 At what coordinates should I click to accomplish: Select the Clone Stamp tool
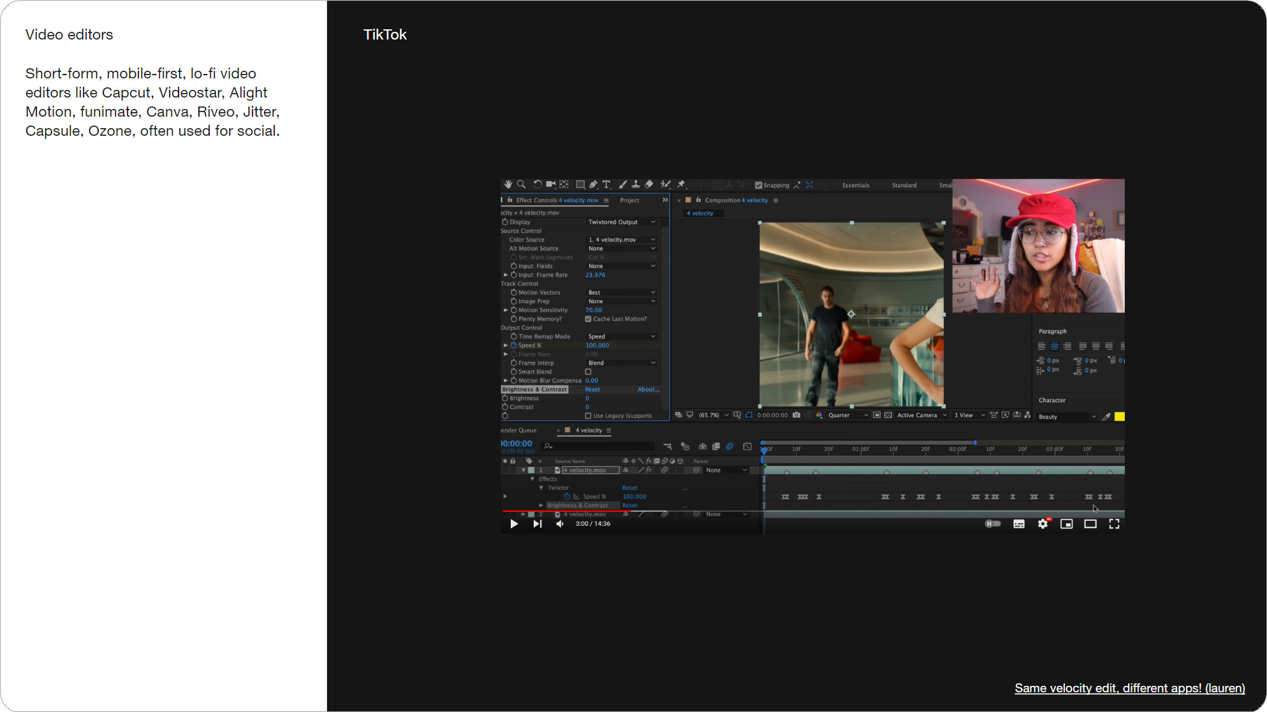[x=636, y=185]
